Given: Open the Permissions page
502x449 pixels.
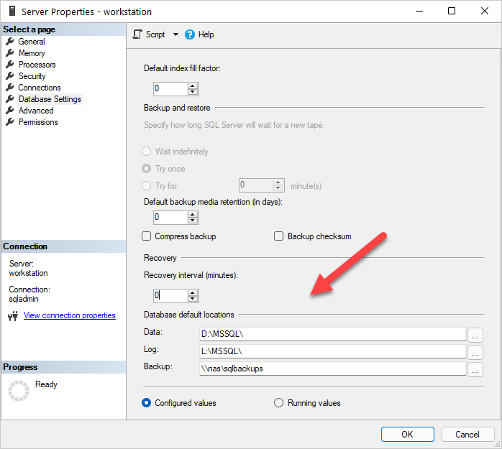Looking at the screenshot, I should click(38, 122).
